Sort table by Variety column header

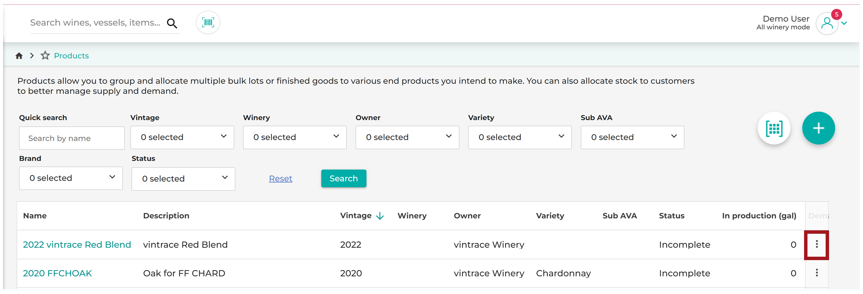click(550, 217)
